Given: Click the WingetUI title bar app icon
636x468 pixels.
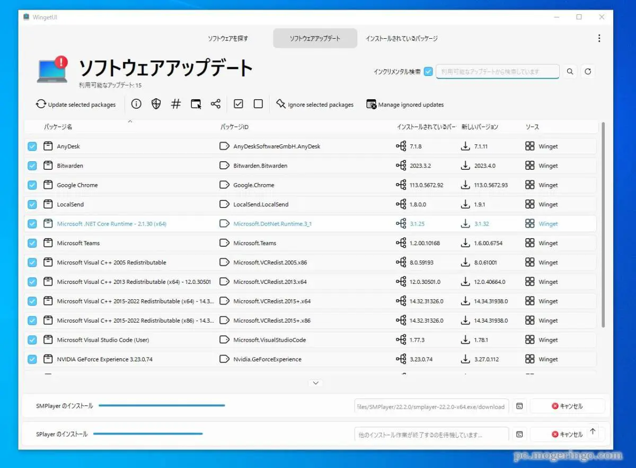Looking at the screenshot, I should click(x=26, y=17).
